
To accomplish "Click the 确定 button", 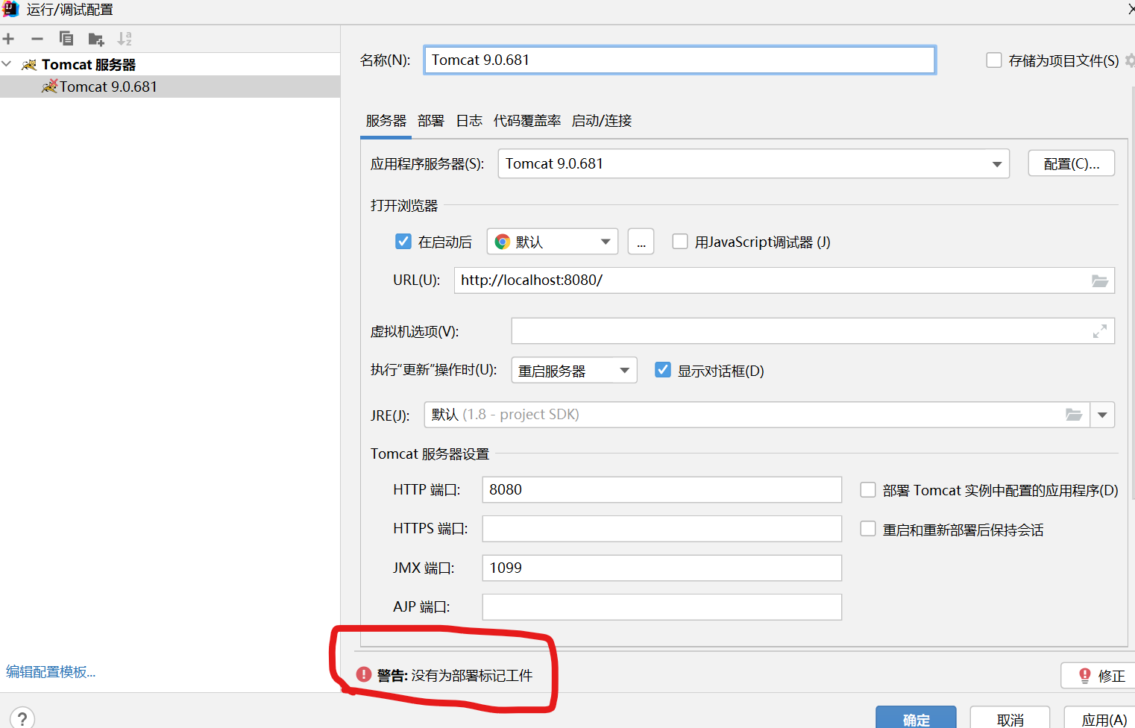I will click(916, 718).
